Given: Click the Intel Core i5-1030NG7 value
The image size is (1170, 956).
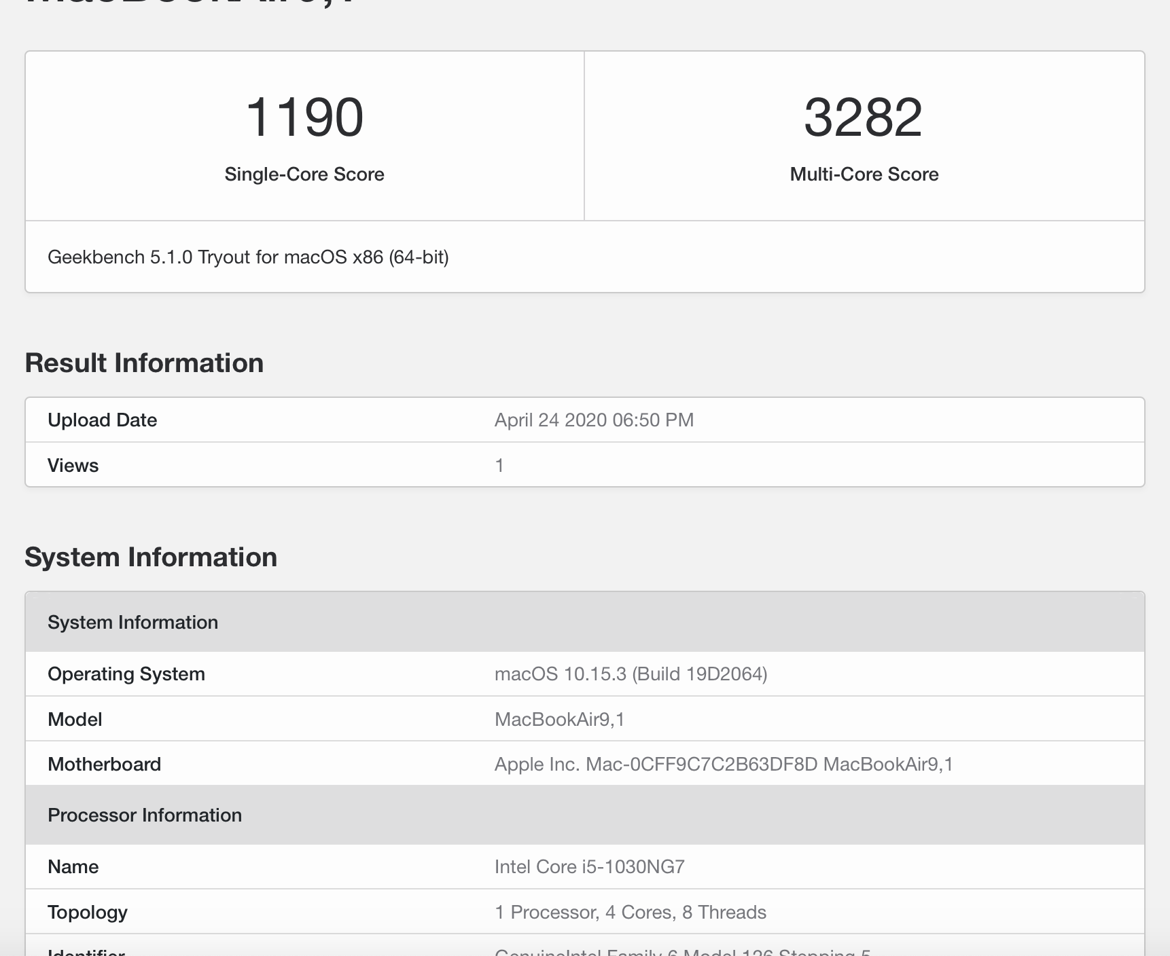Looking at the screenshot, I should [x=590, y=866].
